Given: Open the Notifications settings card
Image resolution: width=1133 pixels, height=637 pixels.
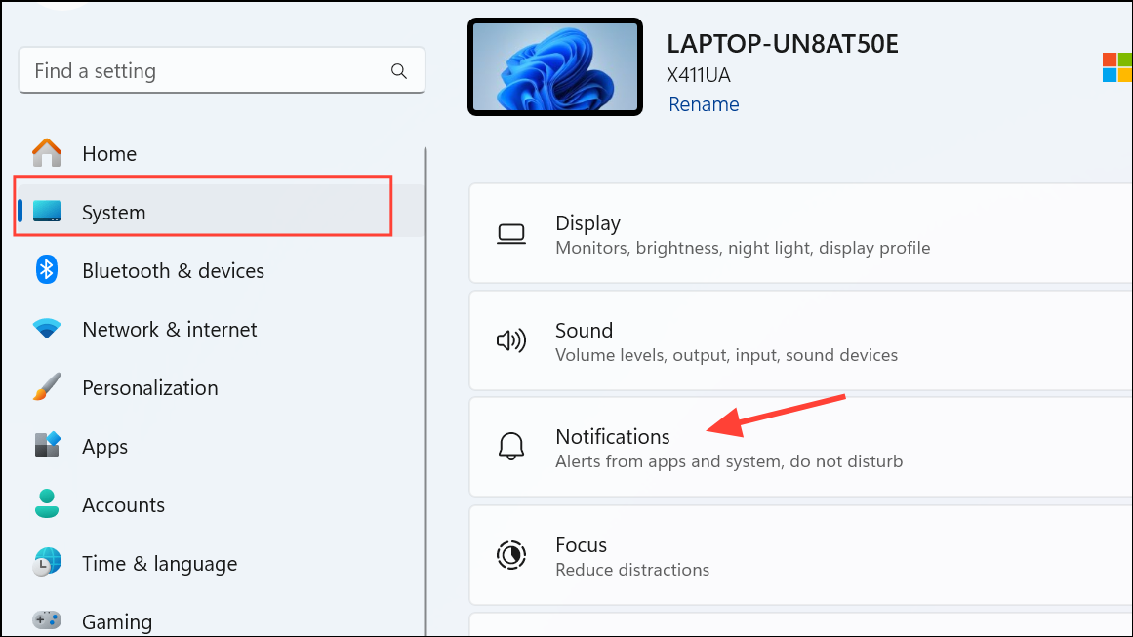Looking at the screenshot, I should (x=800, y=447).
